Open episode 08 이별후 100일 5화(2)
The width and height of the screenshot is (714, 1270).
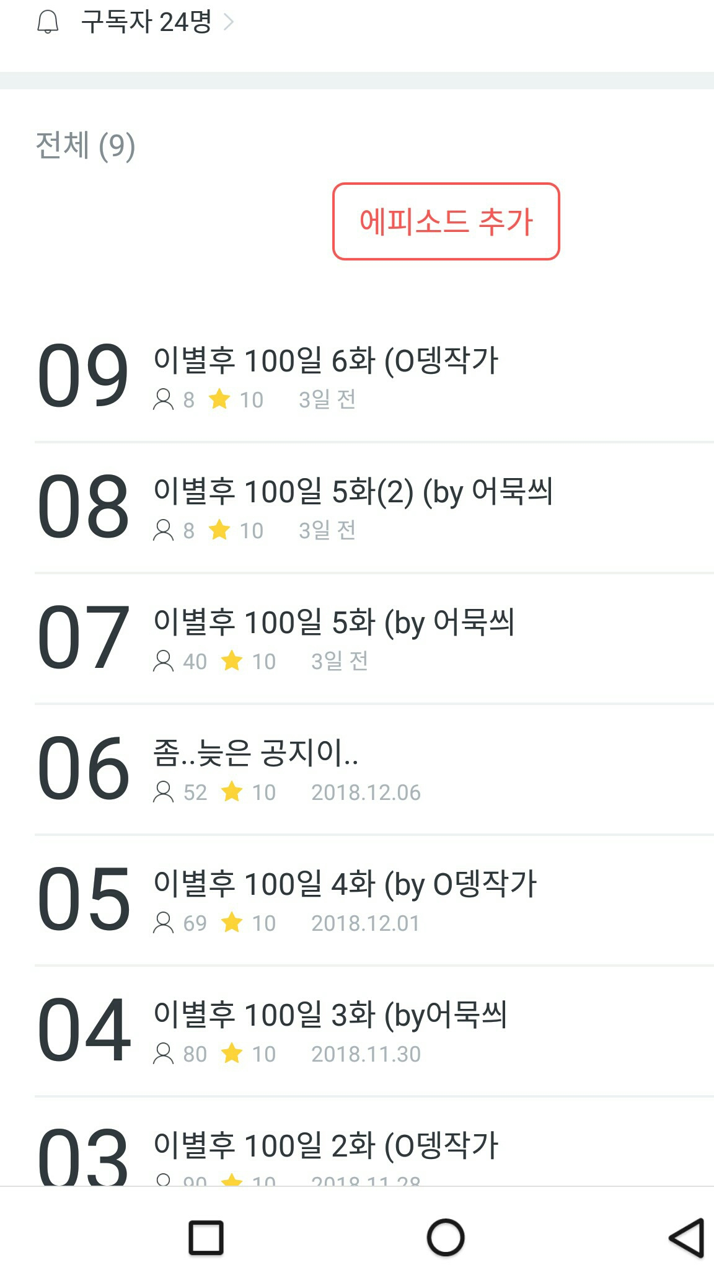(353, 491)
